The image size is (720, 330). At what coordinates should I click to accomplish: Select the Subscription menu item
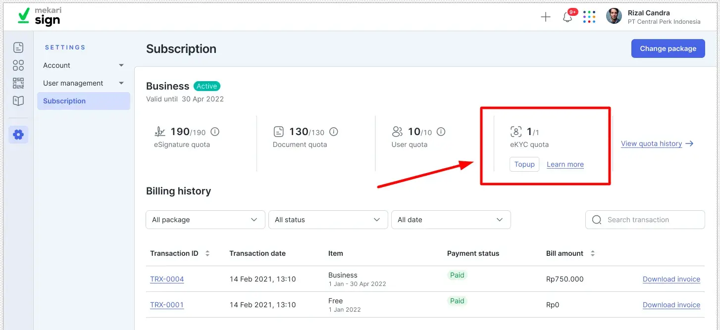click(64, 100)
